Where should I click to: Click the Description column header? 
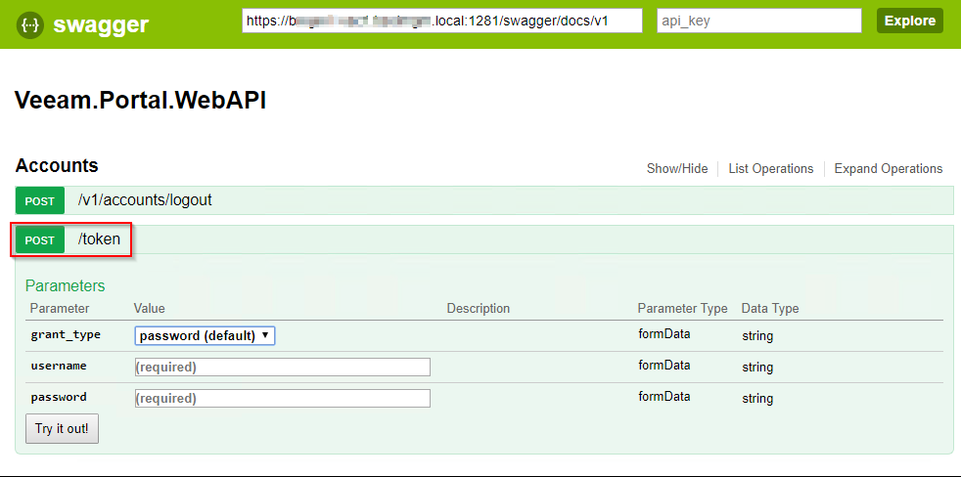point(478,308)
